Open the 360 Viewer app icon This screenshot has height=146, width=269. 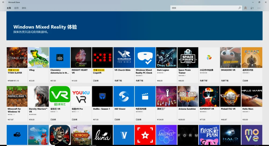tap(124, 96)
